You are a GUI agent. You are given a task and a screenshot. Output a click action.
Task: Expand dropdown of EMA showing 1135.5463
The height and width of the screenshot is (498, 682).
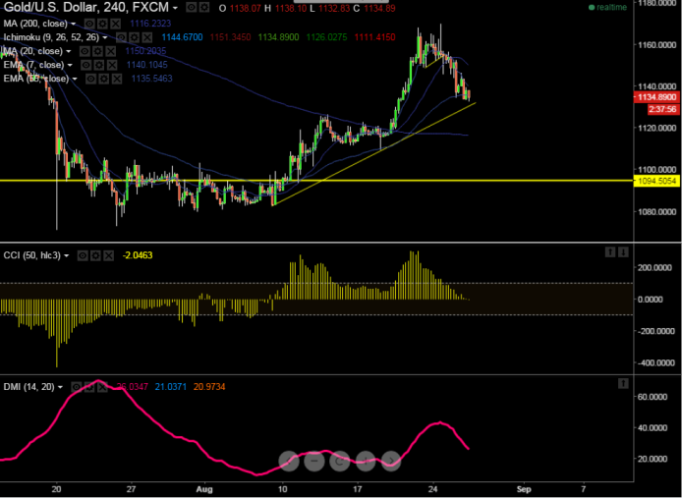coord(75,80)
